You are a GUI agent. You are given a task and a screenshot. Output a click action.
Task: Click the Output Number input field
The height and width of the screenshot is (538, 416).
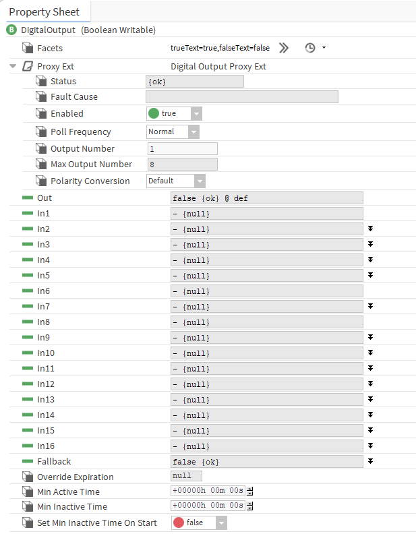pos(182,149)
